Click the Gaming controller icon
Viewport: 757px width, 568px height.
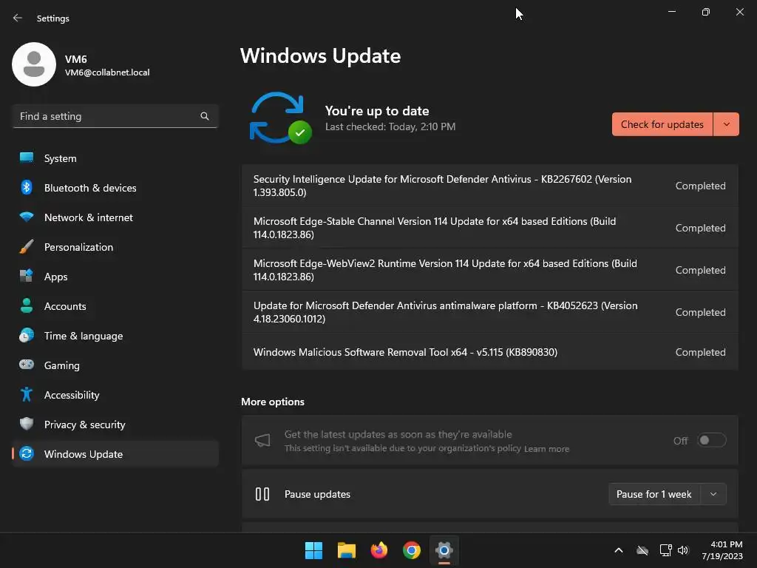27,365
